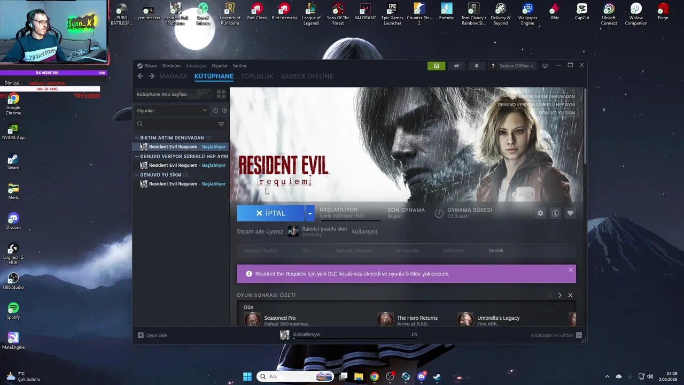Viewport: 684px width, 385px height.
Task: Open advanced library filter icon
Action: point(221,124)
